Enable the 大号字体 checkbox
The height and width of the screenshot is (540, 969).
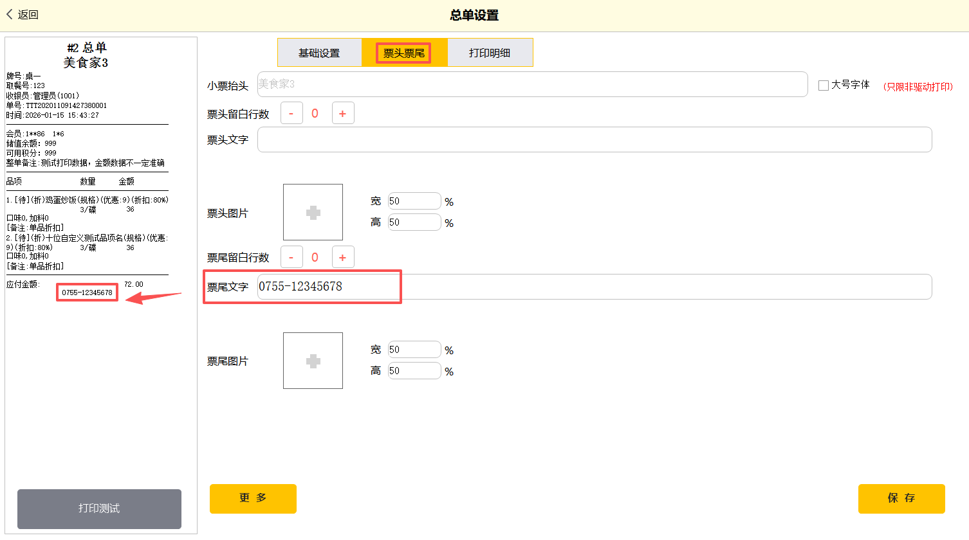coord(824,85)
